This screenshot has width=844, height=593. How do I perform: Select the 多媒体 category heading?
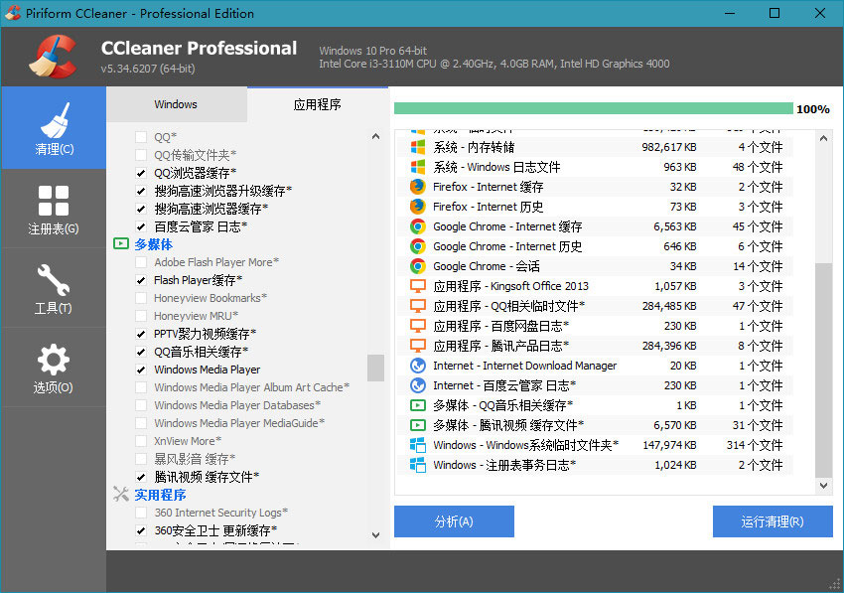point(153,244)
